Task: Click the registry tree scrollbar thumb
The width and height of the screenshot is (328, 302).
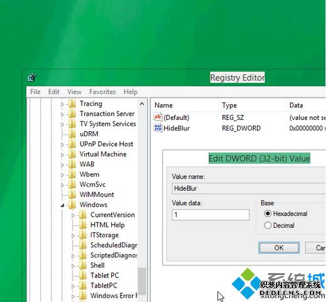Action: (142, 281)
